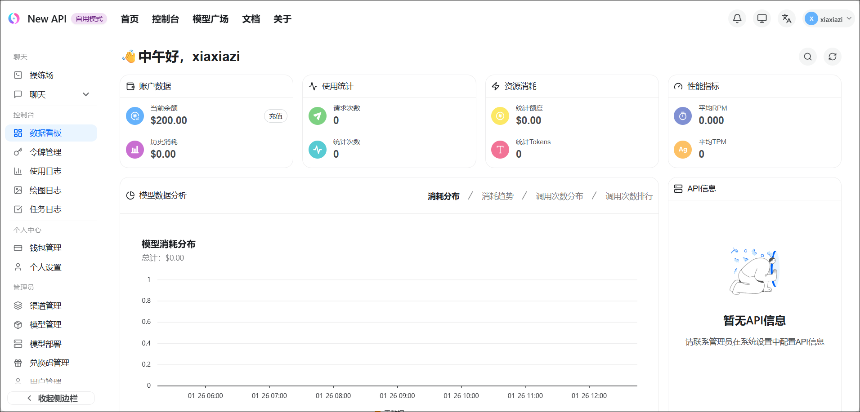Click the notification bell icon
The image size is (860, 412).
[737, 18]
